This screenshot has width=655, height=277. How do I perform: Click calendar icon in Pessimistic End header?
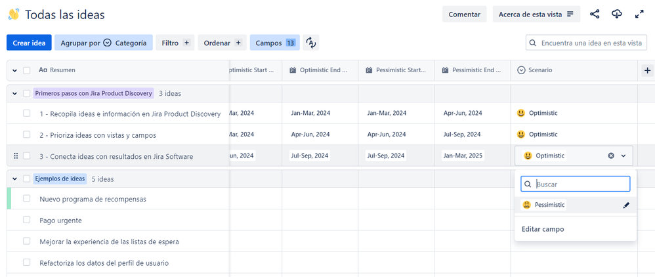[x=445, y=70]
